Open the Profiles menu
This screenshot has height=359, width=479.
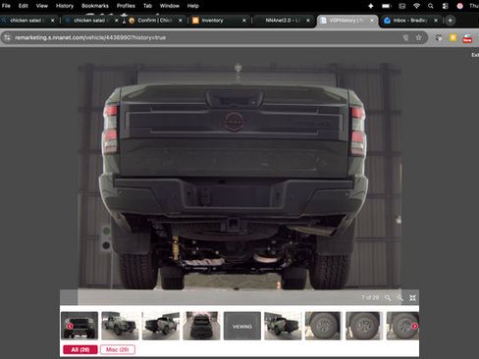coord(126,6)
